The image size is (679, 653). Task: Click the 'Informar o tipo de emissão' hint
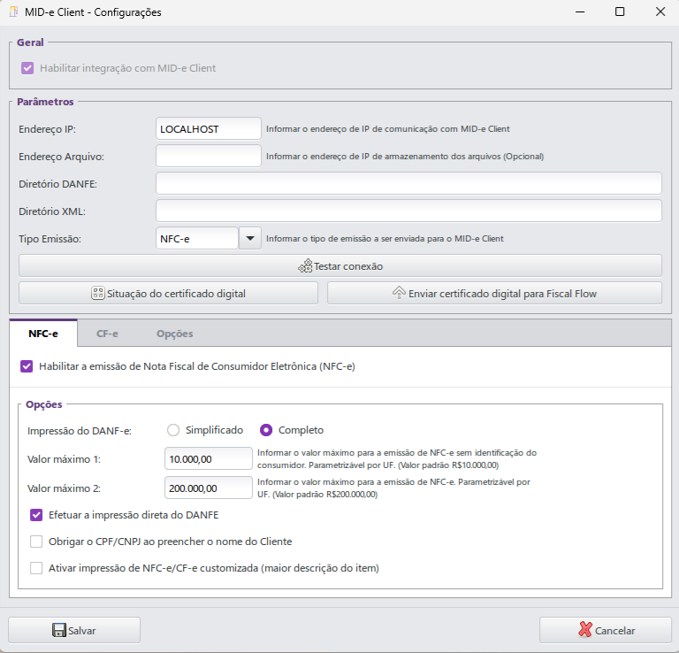coord(385,238)
